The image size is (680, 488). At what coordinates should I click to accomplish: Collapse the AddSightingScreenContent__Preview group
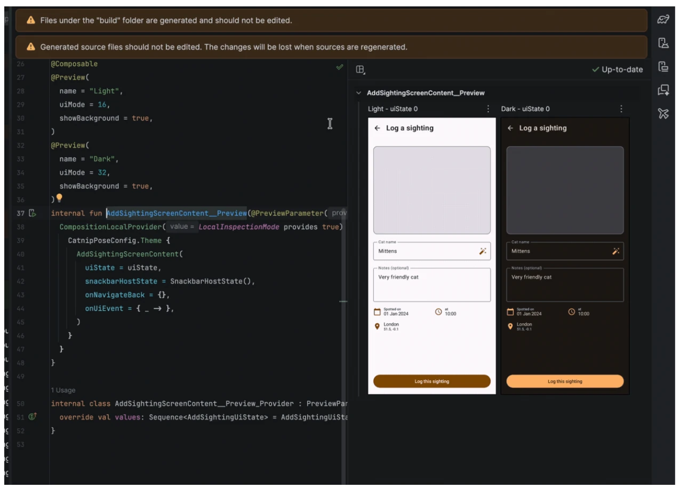click(x=358, y=93)
